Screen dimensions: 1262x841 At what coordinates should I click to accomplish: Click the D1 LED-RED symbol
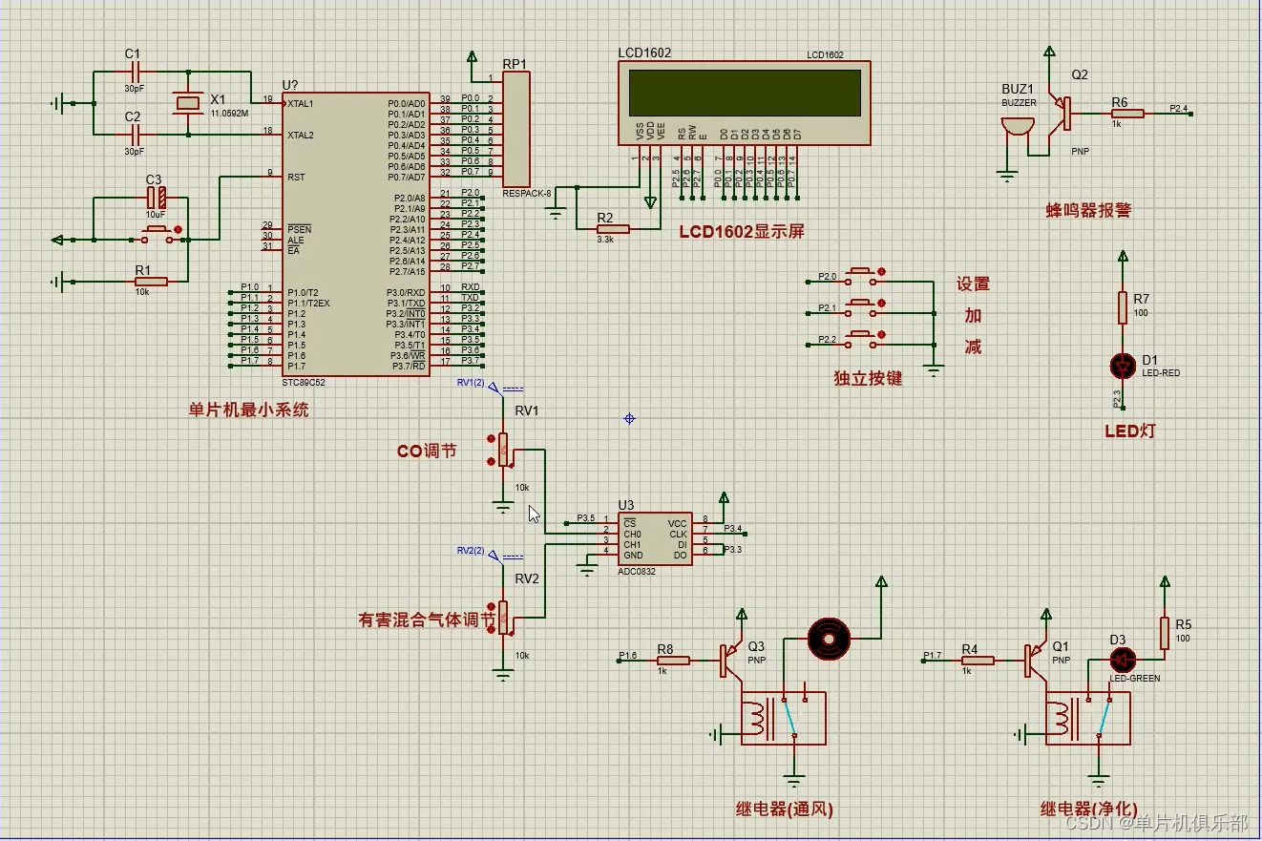pos(1124,365)
